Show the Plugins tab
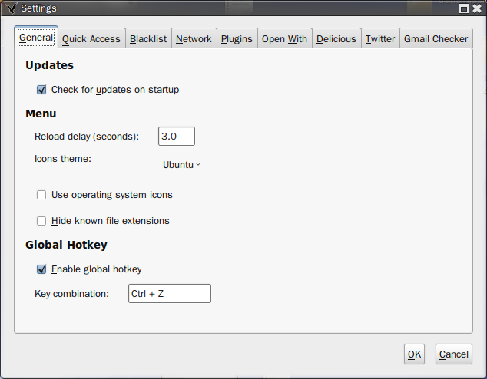487x379 pixels. (x=237, y=39)
